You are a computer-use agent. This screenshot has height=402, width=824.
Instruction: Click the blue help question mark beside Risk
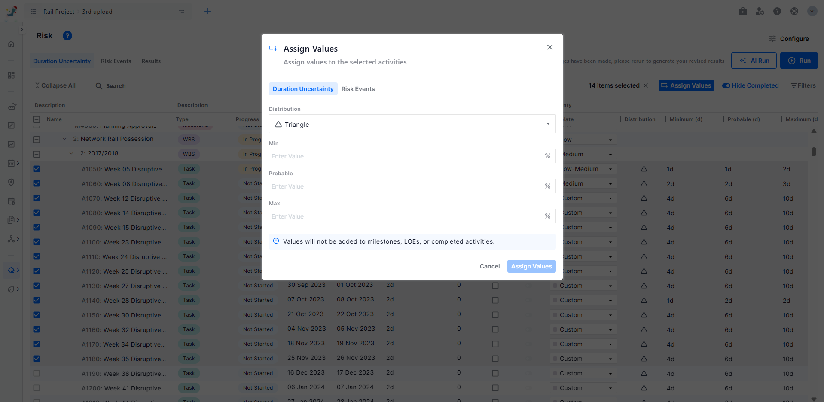[67, 36]
